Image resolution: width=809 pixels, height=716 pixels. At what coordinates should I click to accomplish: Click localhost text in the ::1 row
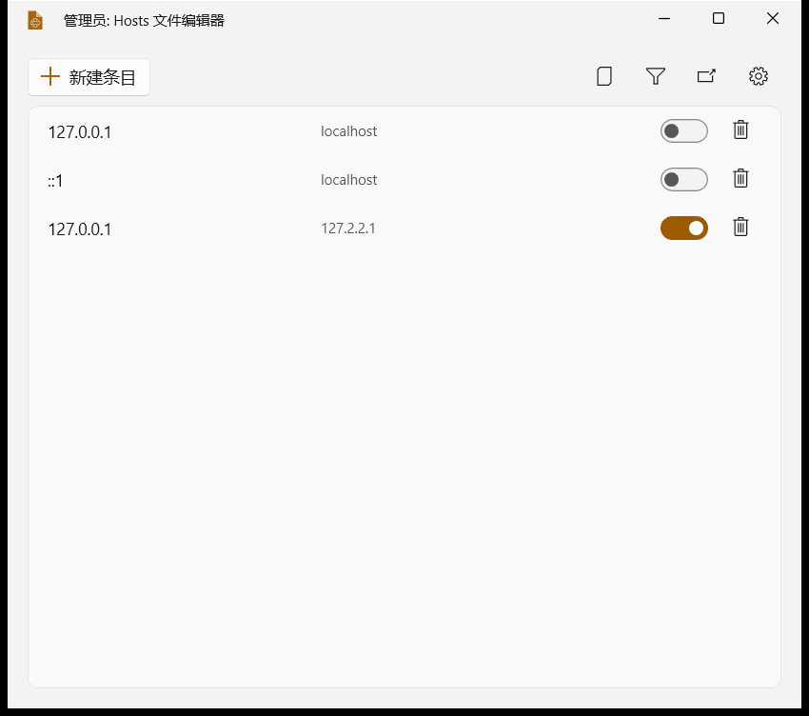tap(348, 180)
